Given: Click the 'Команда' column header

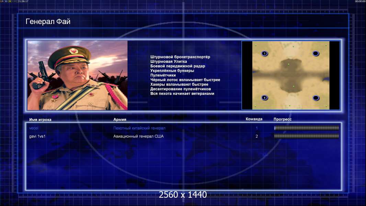Looking at the screenshot, I should coord(254,119).
